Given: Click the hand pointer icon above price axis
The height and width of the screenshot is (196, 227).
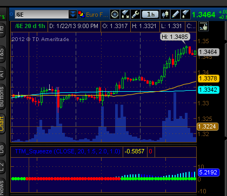Looking at the screenshot, I should [203, 26].
